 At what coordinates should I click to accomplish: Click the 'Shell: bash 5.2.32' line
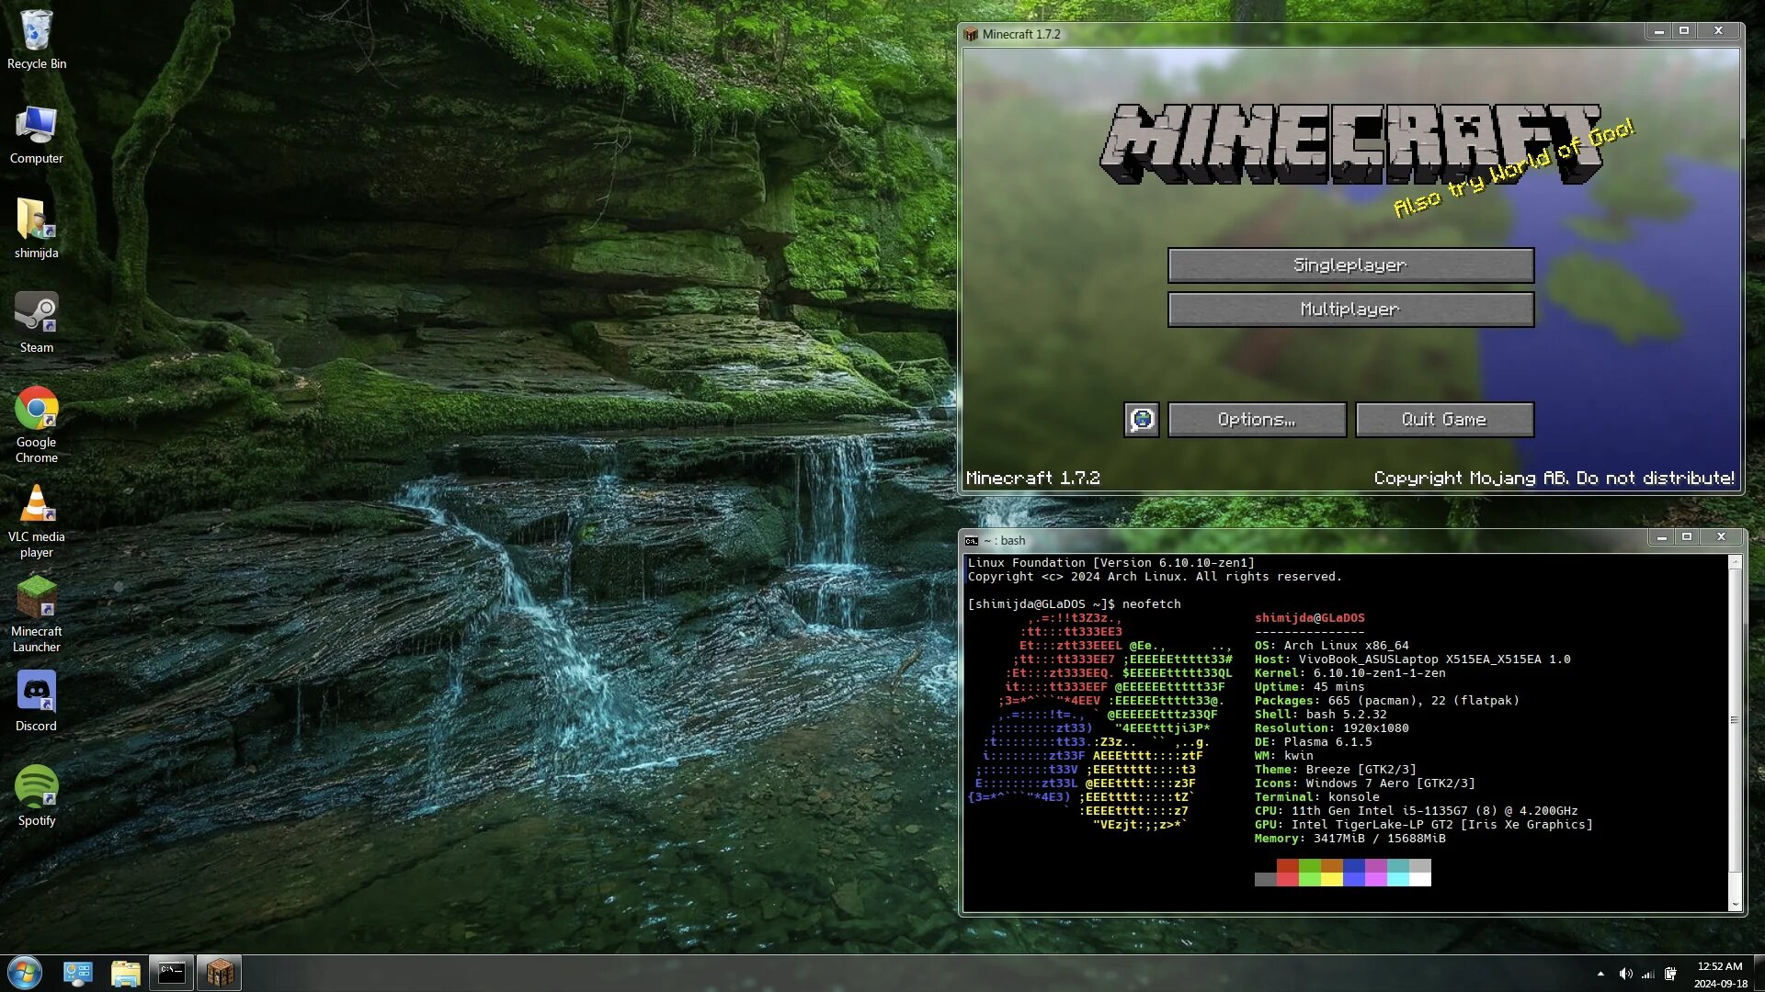click(1320, 715)
